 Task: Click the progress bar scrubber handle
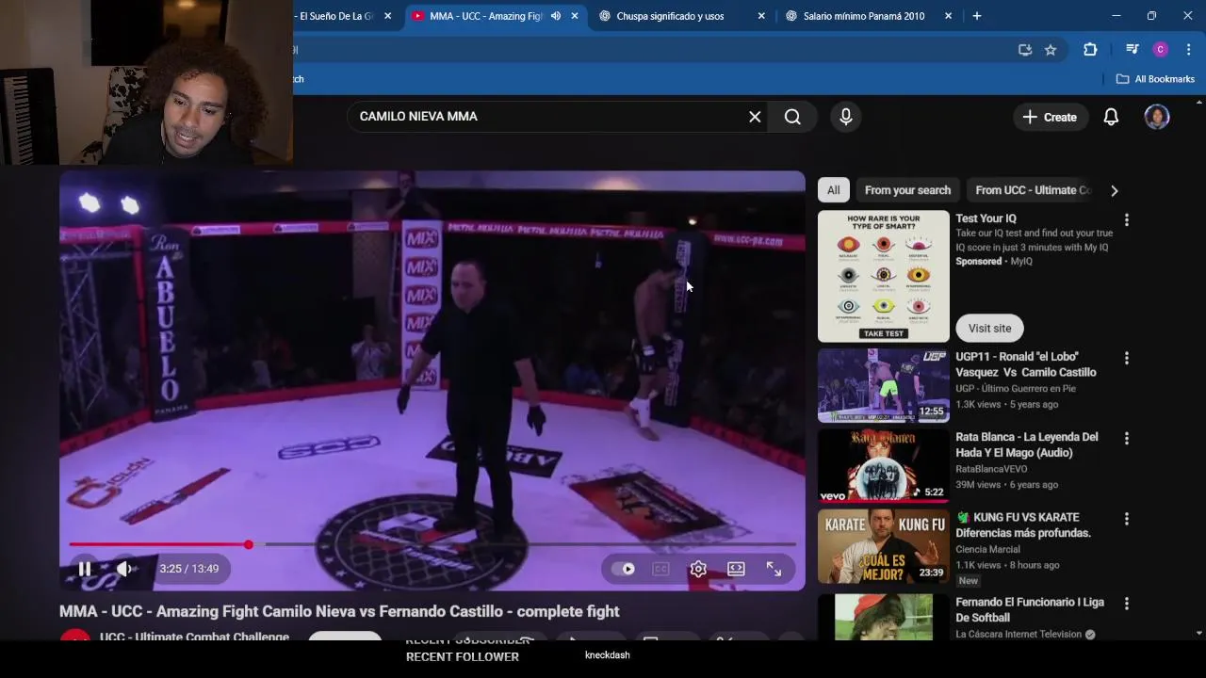tap(249, 544)
